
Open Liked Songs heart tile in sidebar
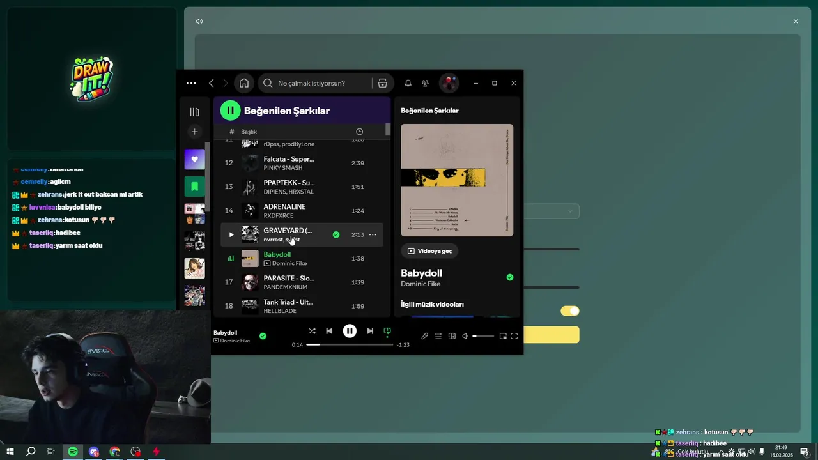[x=195, y=159]
